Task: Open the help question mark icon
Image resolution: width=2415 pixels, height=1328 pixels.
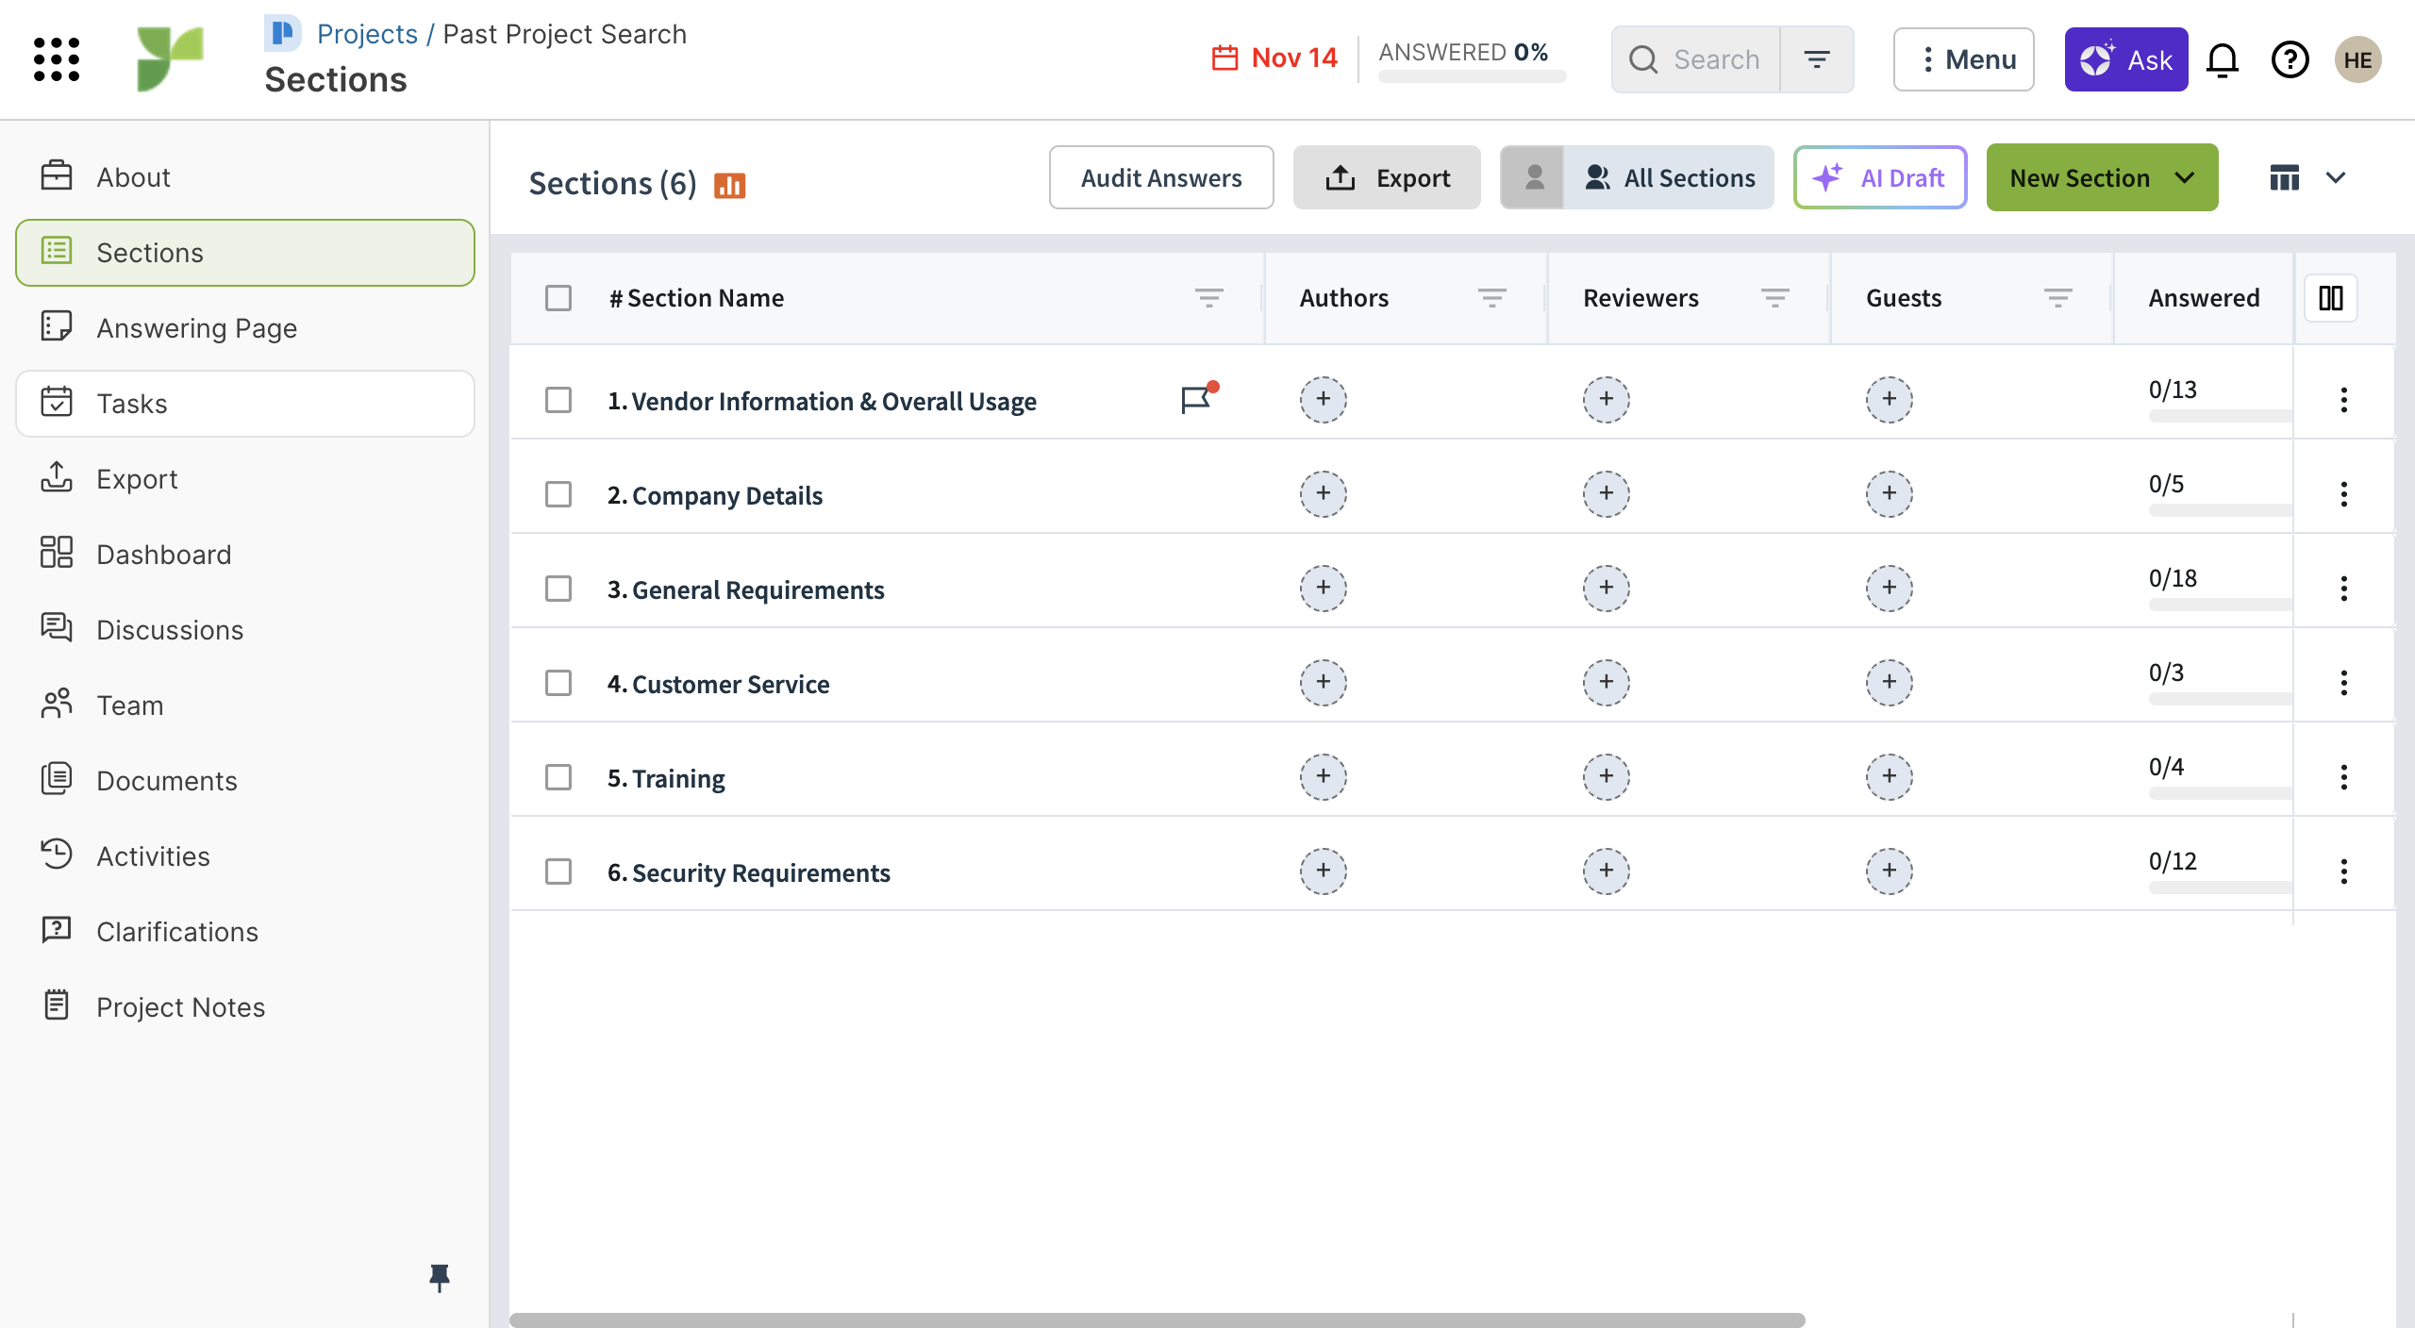Action: tap(2290, 60)
